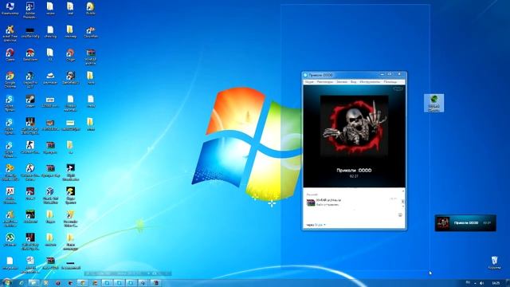Select WinRAR archive icon next to Origin

point(91,57)
